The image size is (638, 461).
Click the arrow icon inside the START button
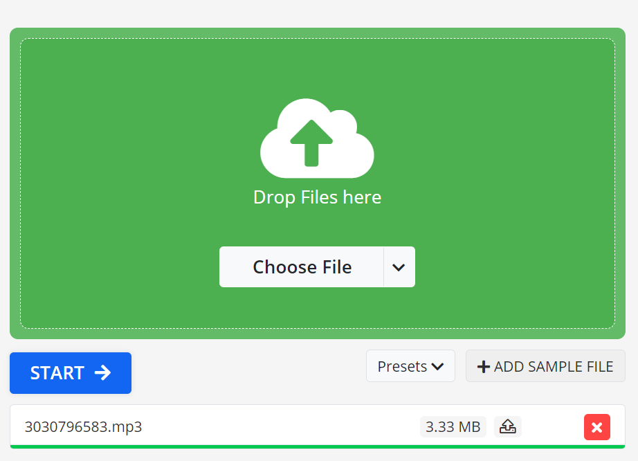coord(104,372)
